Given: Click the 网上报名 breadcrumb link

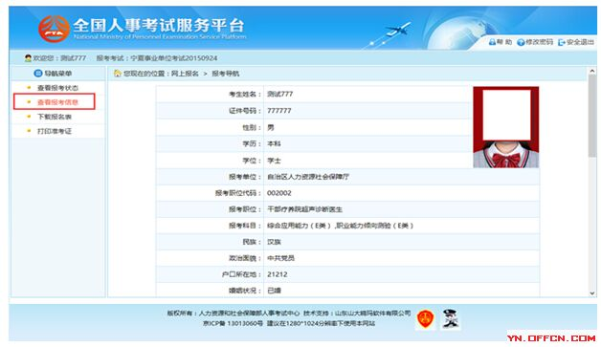Looking at the screenshot, I should [x=185, y=74].
